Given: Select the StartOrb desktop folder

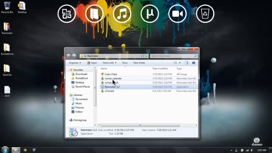Looking at the screenshot, I should (7, 70).
